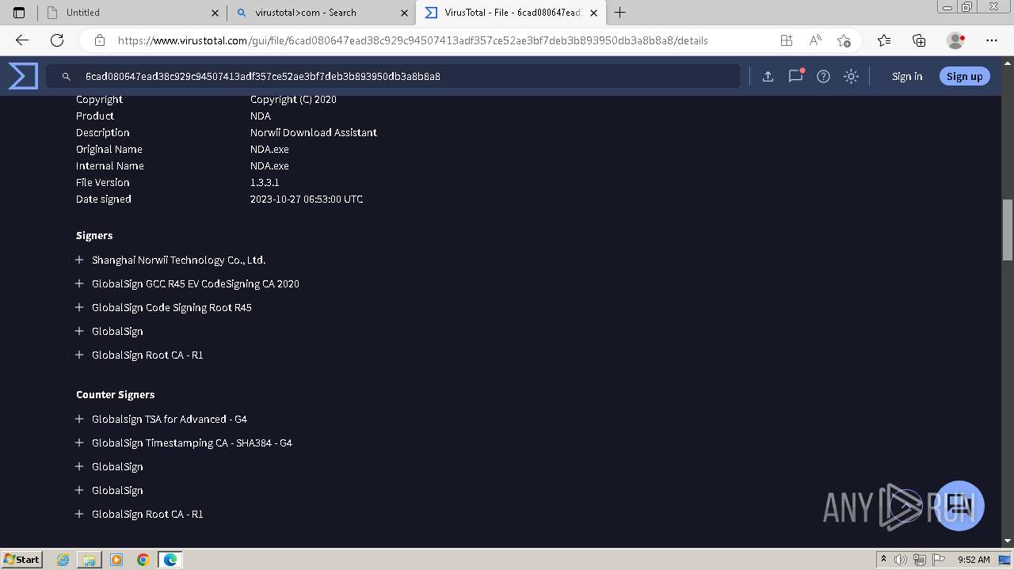1014x570 pixels.
Task: Click the Counter Signers heading
Action: click(x=116, y=394)
